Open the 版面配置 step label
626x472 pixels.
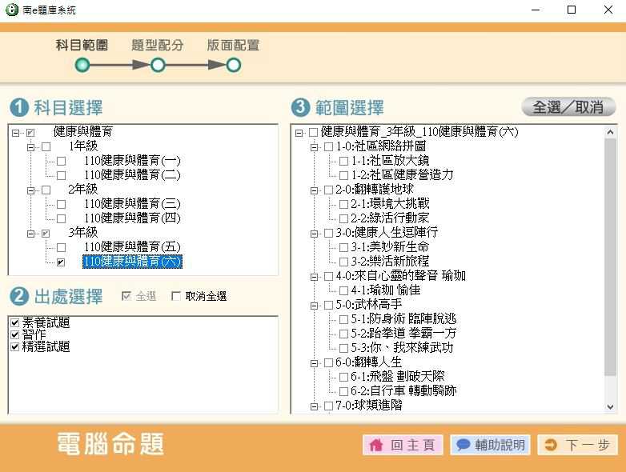point(233,45)
